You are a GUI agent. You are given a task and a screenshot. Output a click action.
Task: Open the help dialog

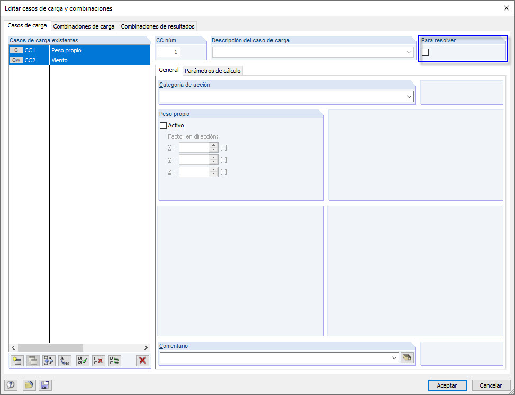point(12,385)
